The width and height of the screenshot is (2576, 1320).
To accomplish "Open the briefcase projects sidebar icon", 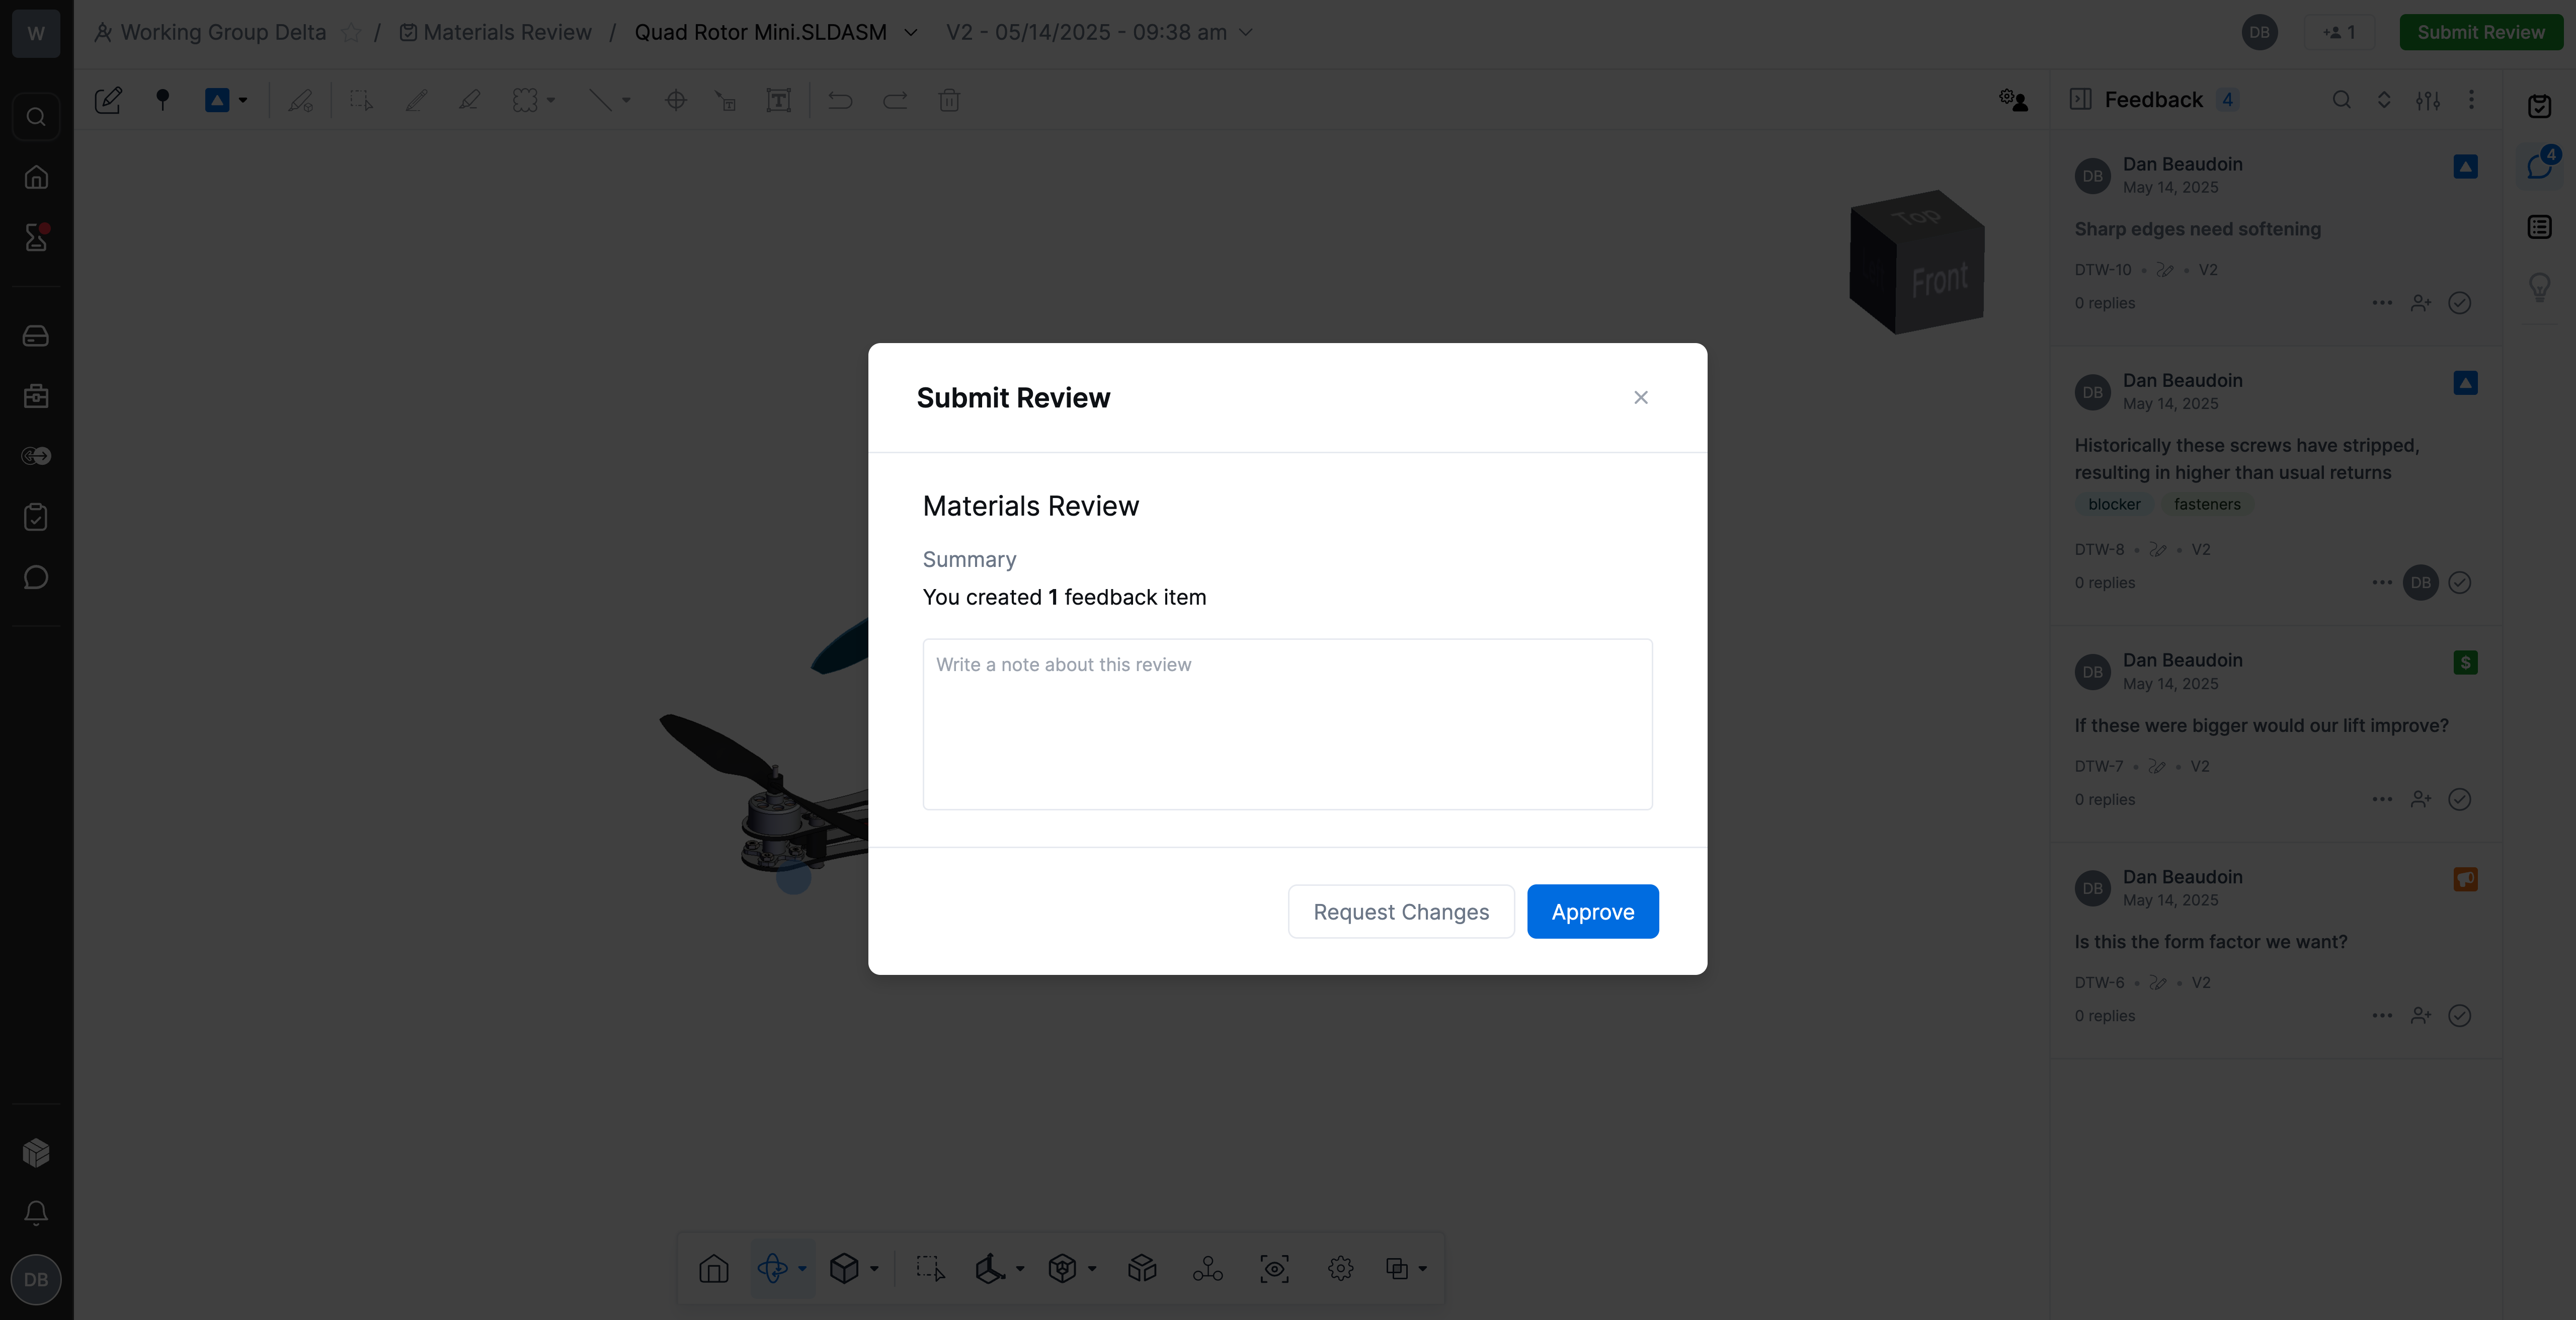I will point(36,396).
